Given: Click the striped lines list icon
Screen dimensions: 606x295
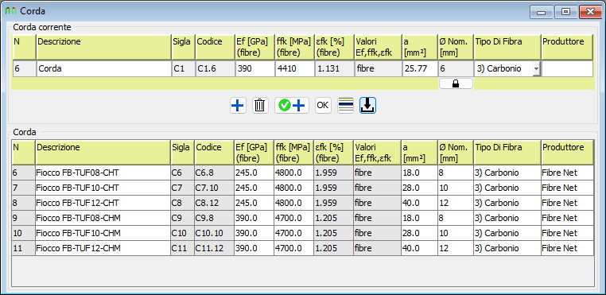Looking at the screenshot, I should 345,105.
